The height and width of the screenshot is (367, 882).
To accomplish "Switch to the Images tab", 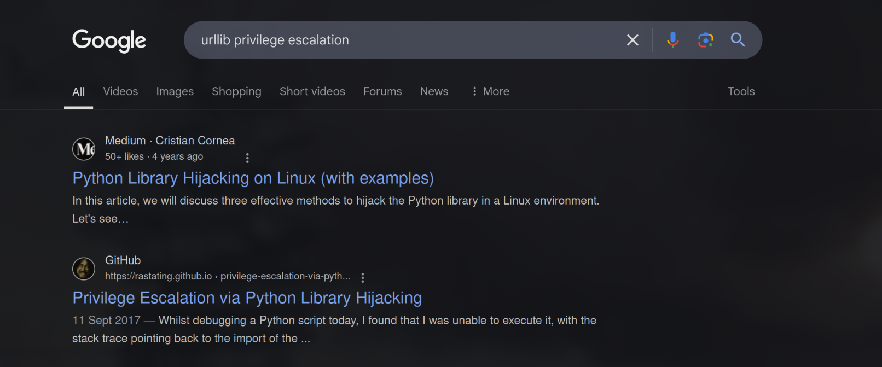I will coord(175,91).
